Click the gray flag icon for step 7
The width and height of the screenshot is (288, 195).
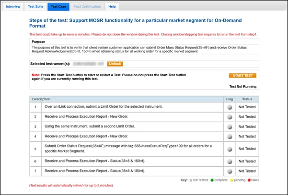point(230,171)
